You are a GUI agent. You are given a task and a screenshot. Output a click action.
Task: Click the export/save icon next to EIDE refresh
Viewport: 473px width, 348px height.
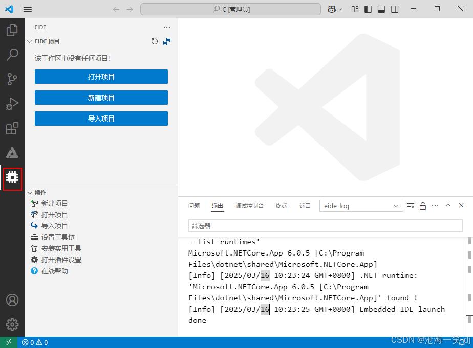click(166, 41)
